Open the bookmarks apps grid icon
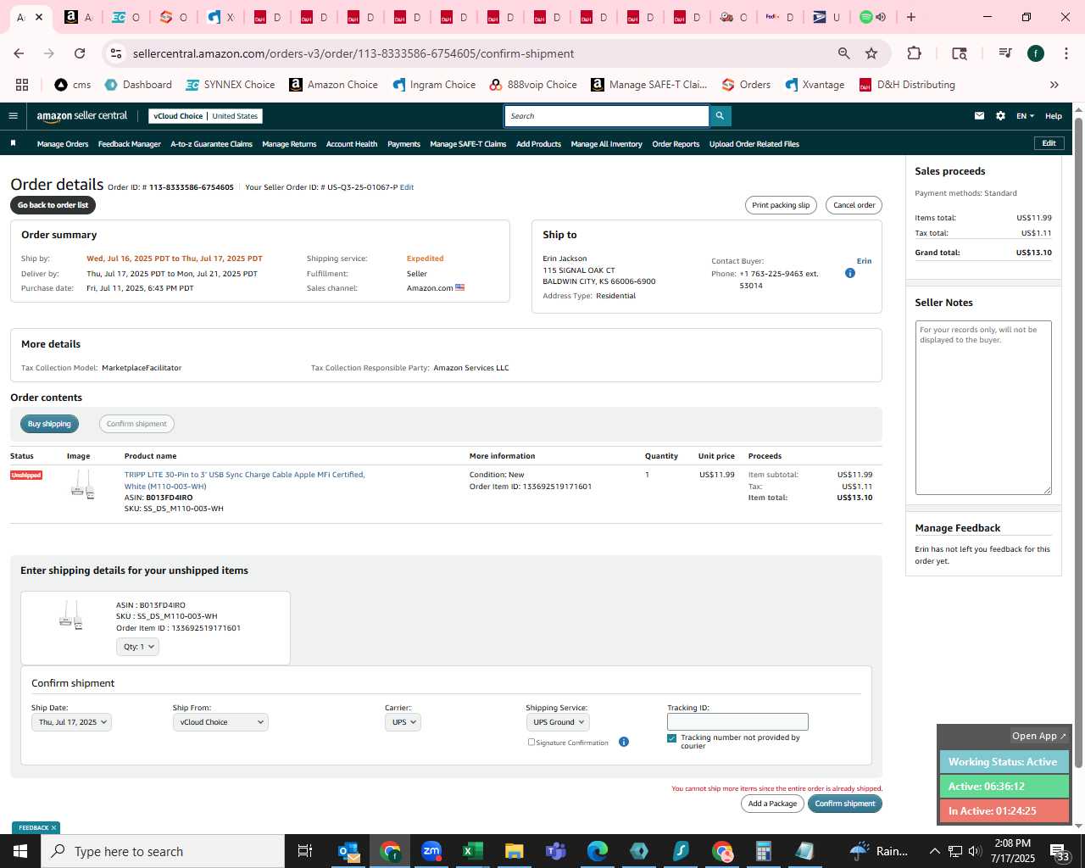Image resolution: width=1085 pixels, height=868 pixels. click(22, 85)
